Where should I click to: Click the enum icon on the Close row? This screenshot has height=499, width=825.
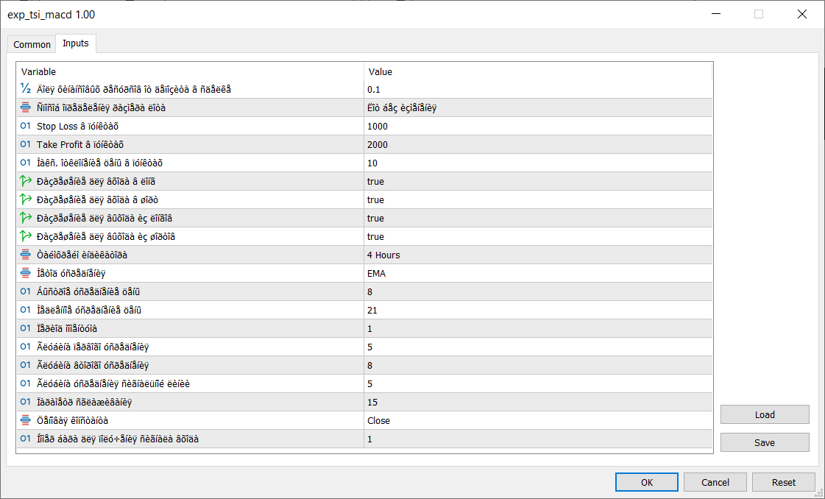click(26, 420)
